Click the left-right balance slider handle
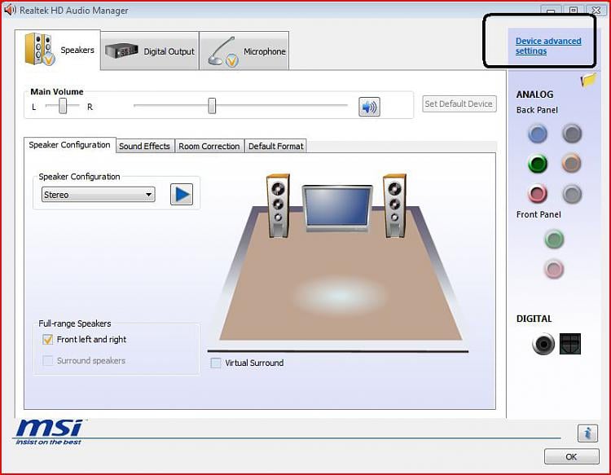The width and height of the screenshot is (611, 475). 63,106
